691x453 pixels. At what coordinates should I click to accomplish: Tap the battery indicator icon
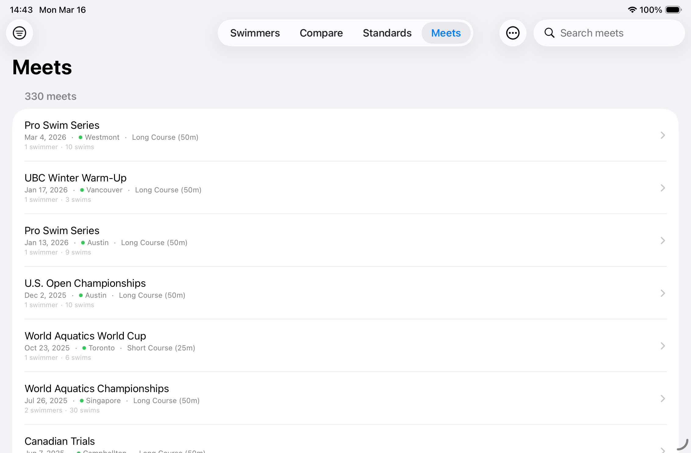point(673,10)
